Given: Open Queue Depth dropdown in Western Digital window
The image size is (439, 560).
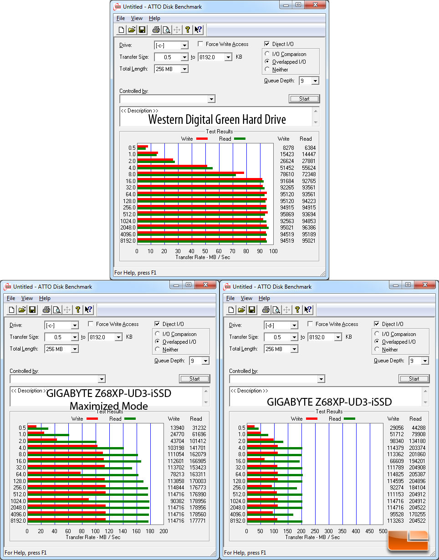Looking at the screenshot, I should [315, 81].
